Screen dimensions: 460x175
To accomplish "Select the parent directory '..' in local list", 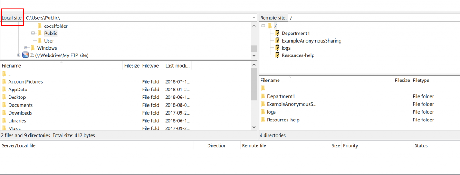I will [x=9, y=74].
